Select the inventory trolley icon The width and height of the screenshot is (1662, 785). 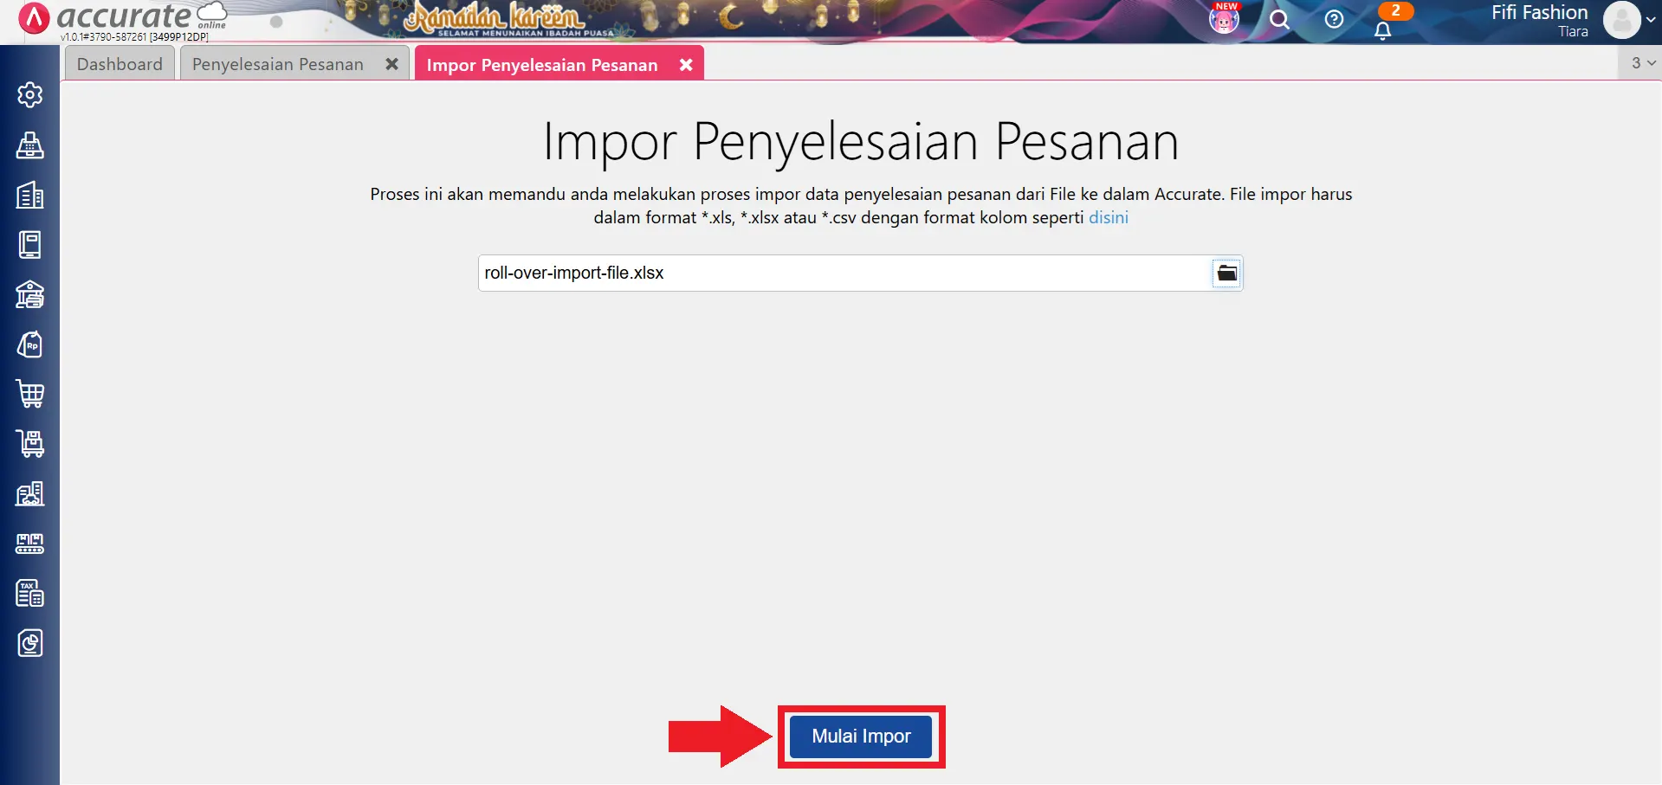point(30,444)
